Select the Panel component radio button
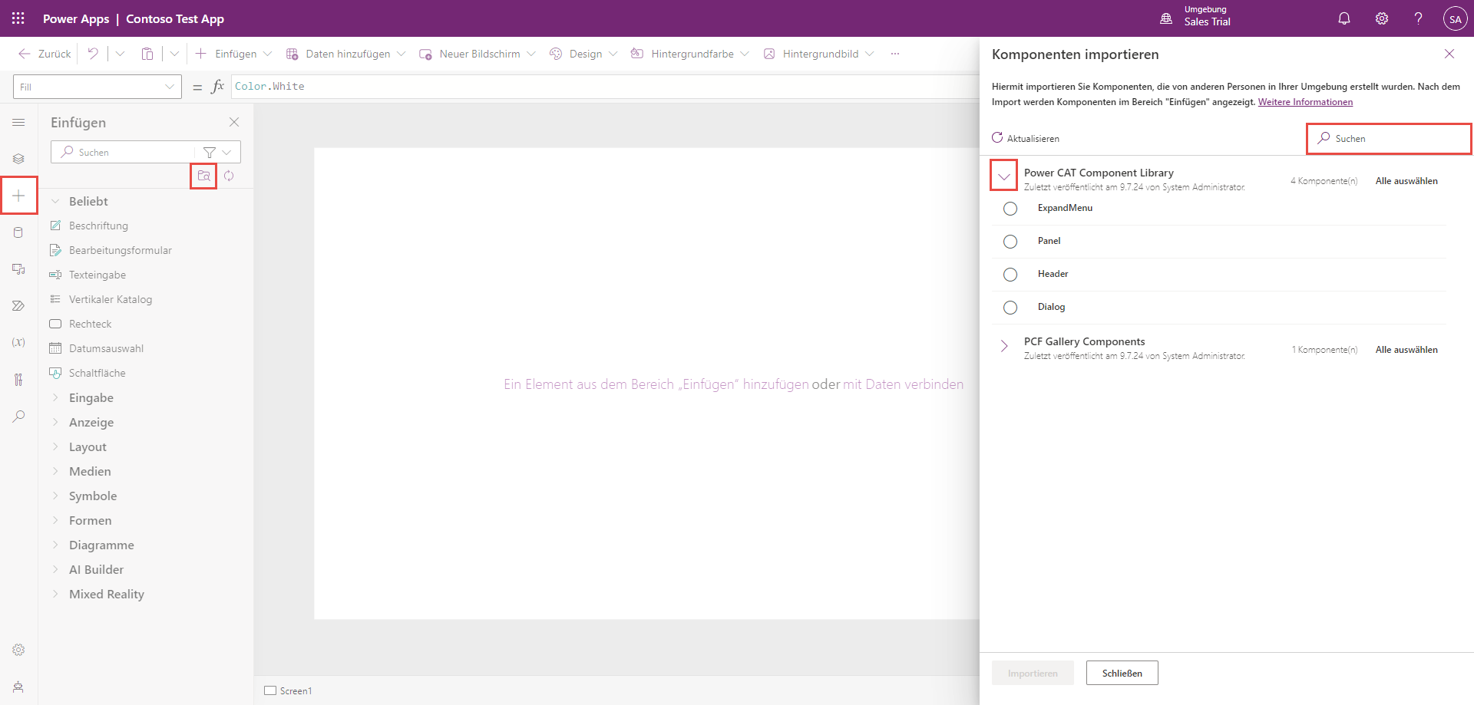 (x=1010, y=242)
